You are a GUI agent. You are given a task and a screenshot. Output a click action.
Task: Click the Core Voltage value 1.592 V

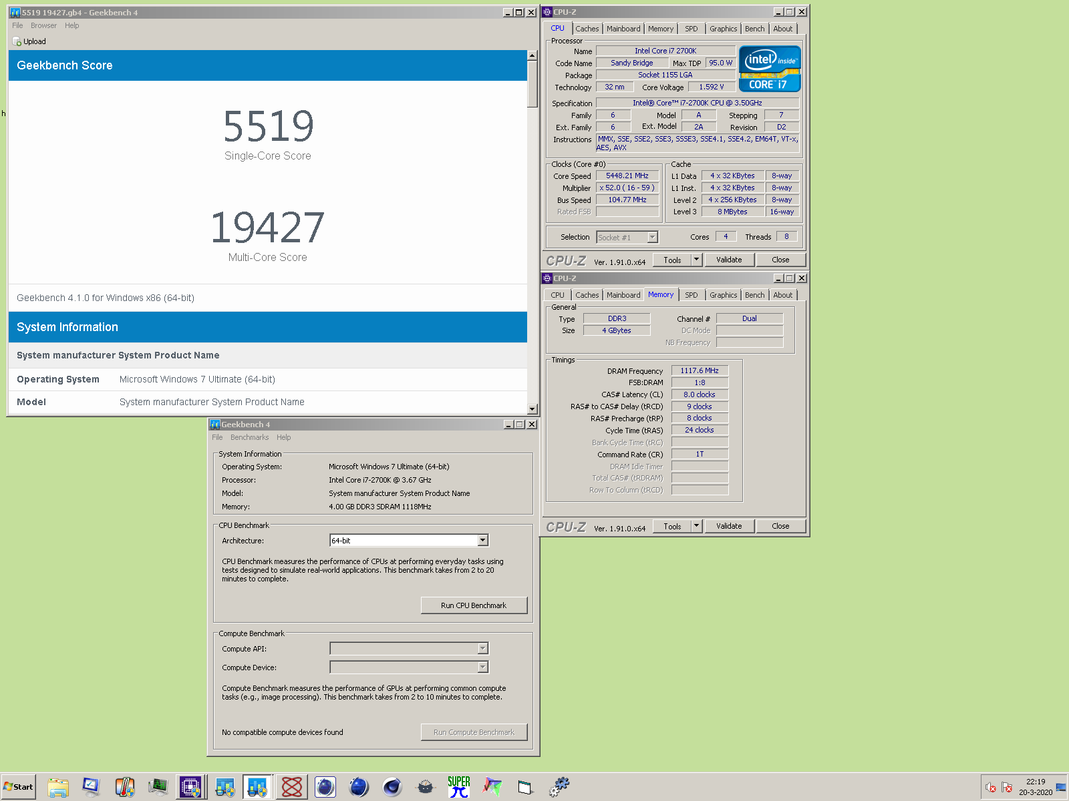tap(712, 87)
